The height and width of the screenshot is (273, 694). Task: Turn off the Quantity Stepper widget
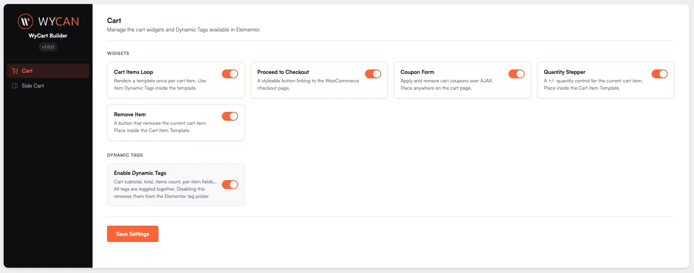660,74
